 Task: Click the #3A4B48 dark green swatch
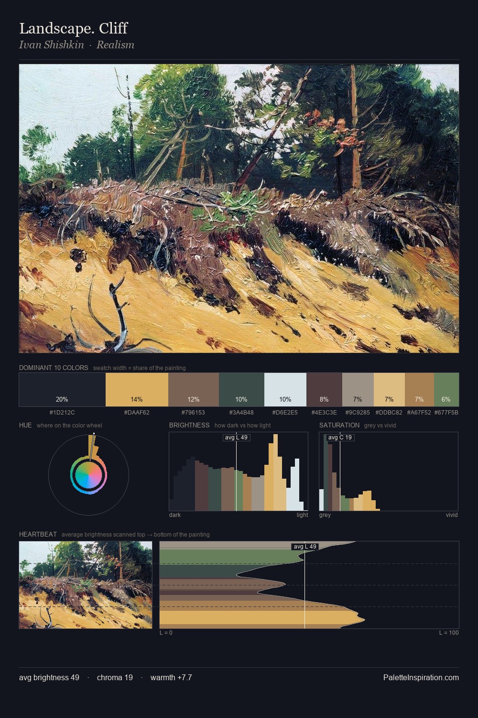click(x=241, y=390)
